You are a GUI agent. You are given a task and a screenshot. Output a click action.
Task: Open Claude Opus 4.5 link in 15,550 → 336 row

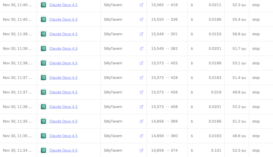pos(63,19)
